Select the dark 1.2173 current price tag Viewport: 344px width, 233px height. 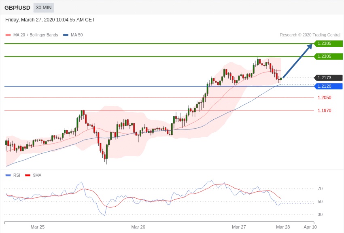(328, 78)
